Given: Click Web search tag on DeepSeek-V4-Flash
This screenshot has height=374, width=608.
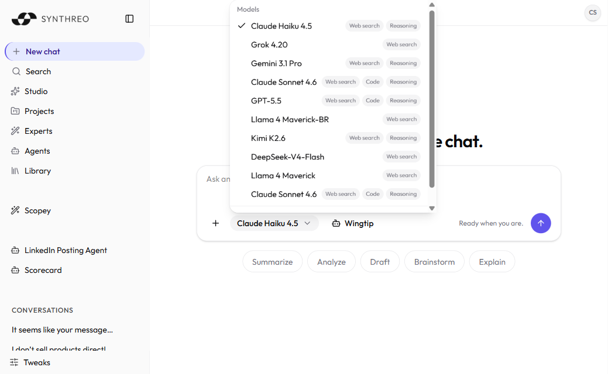Looking at the screenshot, I should click(401, 157).
